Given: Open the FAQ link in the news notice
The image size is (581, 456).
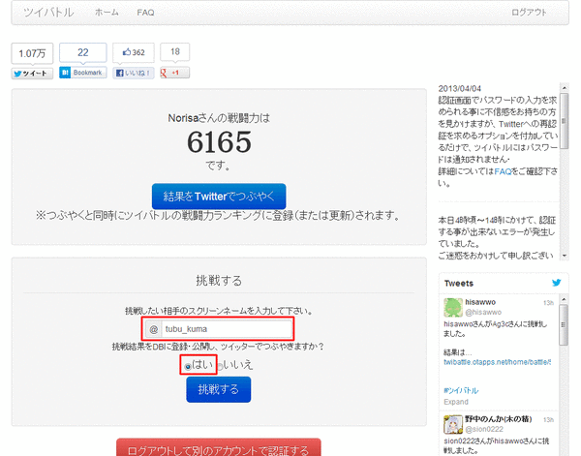Looking at the screenshot, I should pyautogui.click(x=503, y=171).
